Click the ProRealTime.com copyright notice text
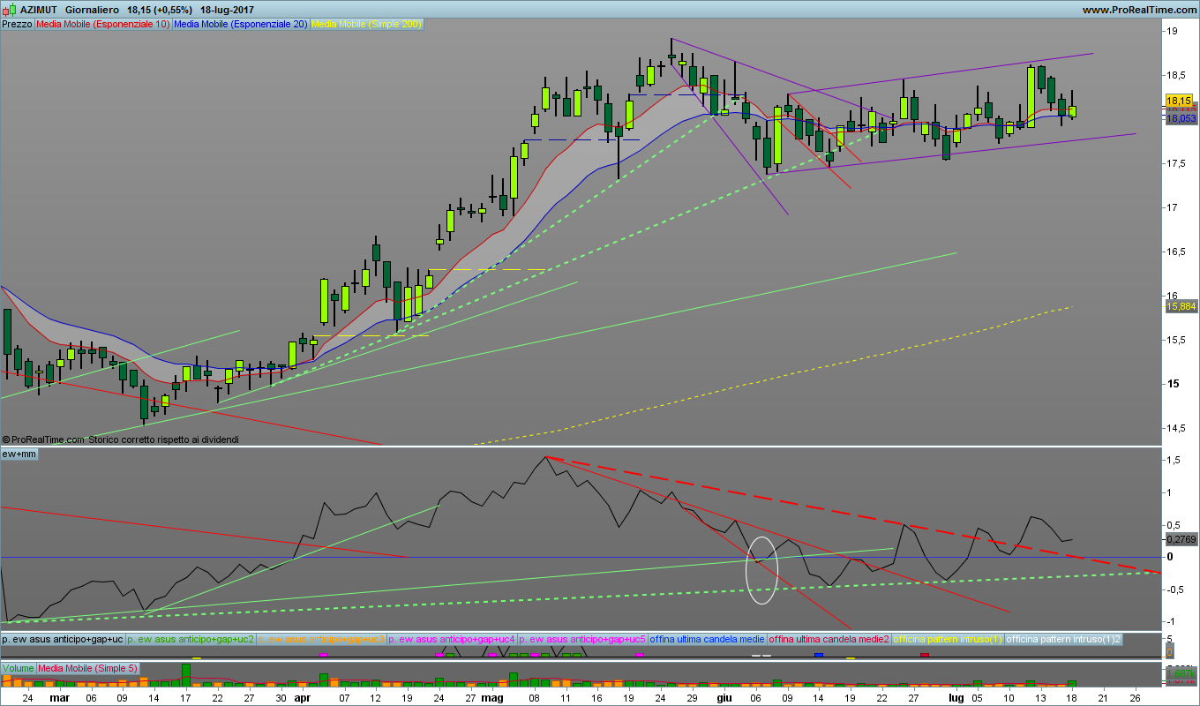 coord(121,439)
